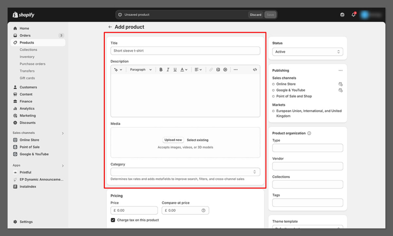The height and width of the screenshot is (236, 393).
Task: Uncheck Charge tax on this product
Action: 112,220
